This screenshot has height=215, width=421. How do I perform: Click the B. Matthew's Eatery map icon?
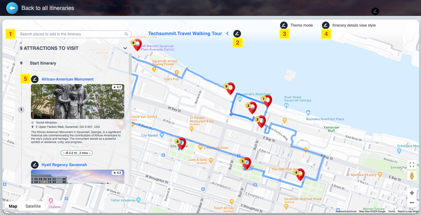click(379, 174)
